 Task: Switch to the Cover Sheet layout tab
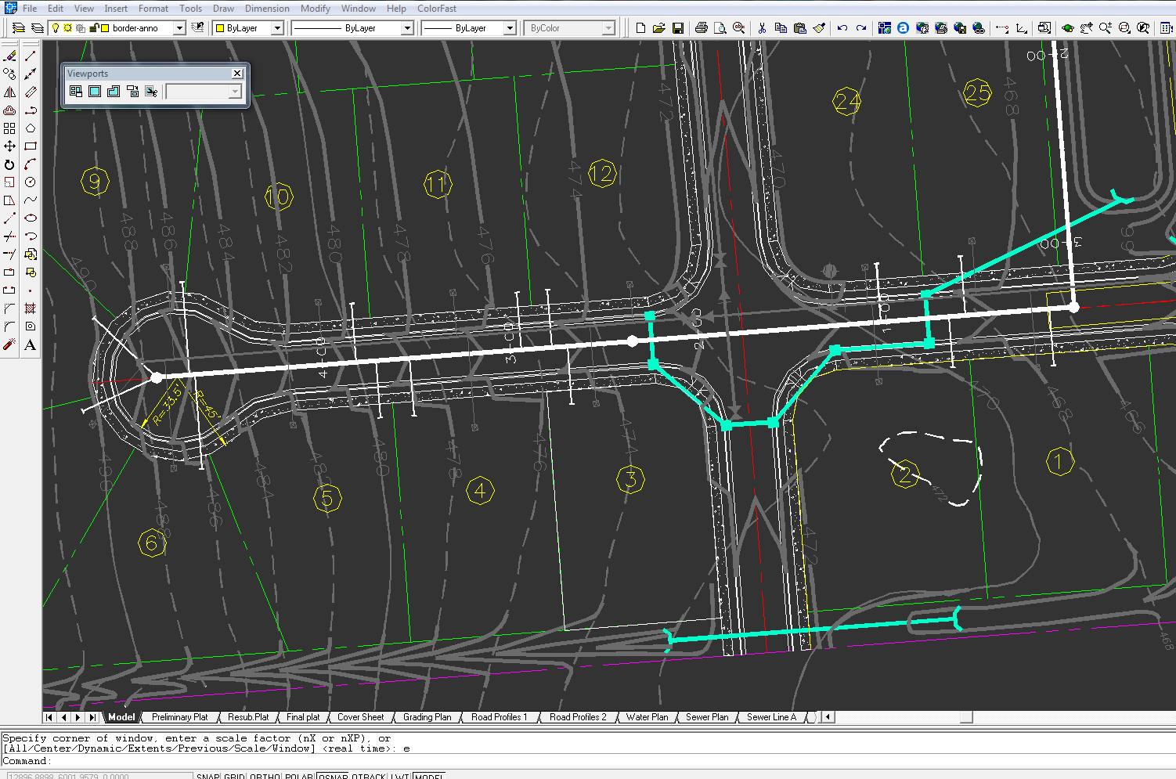[360, 717]
